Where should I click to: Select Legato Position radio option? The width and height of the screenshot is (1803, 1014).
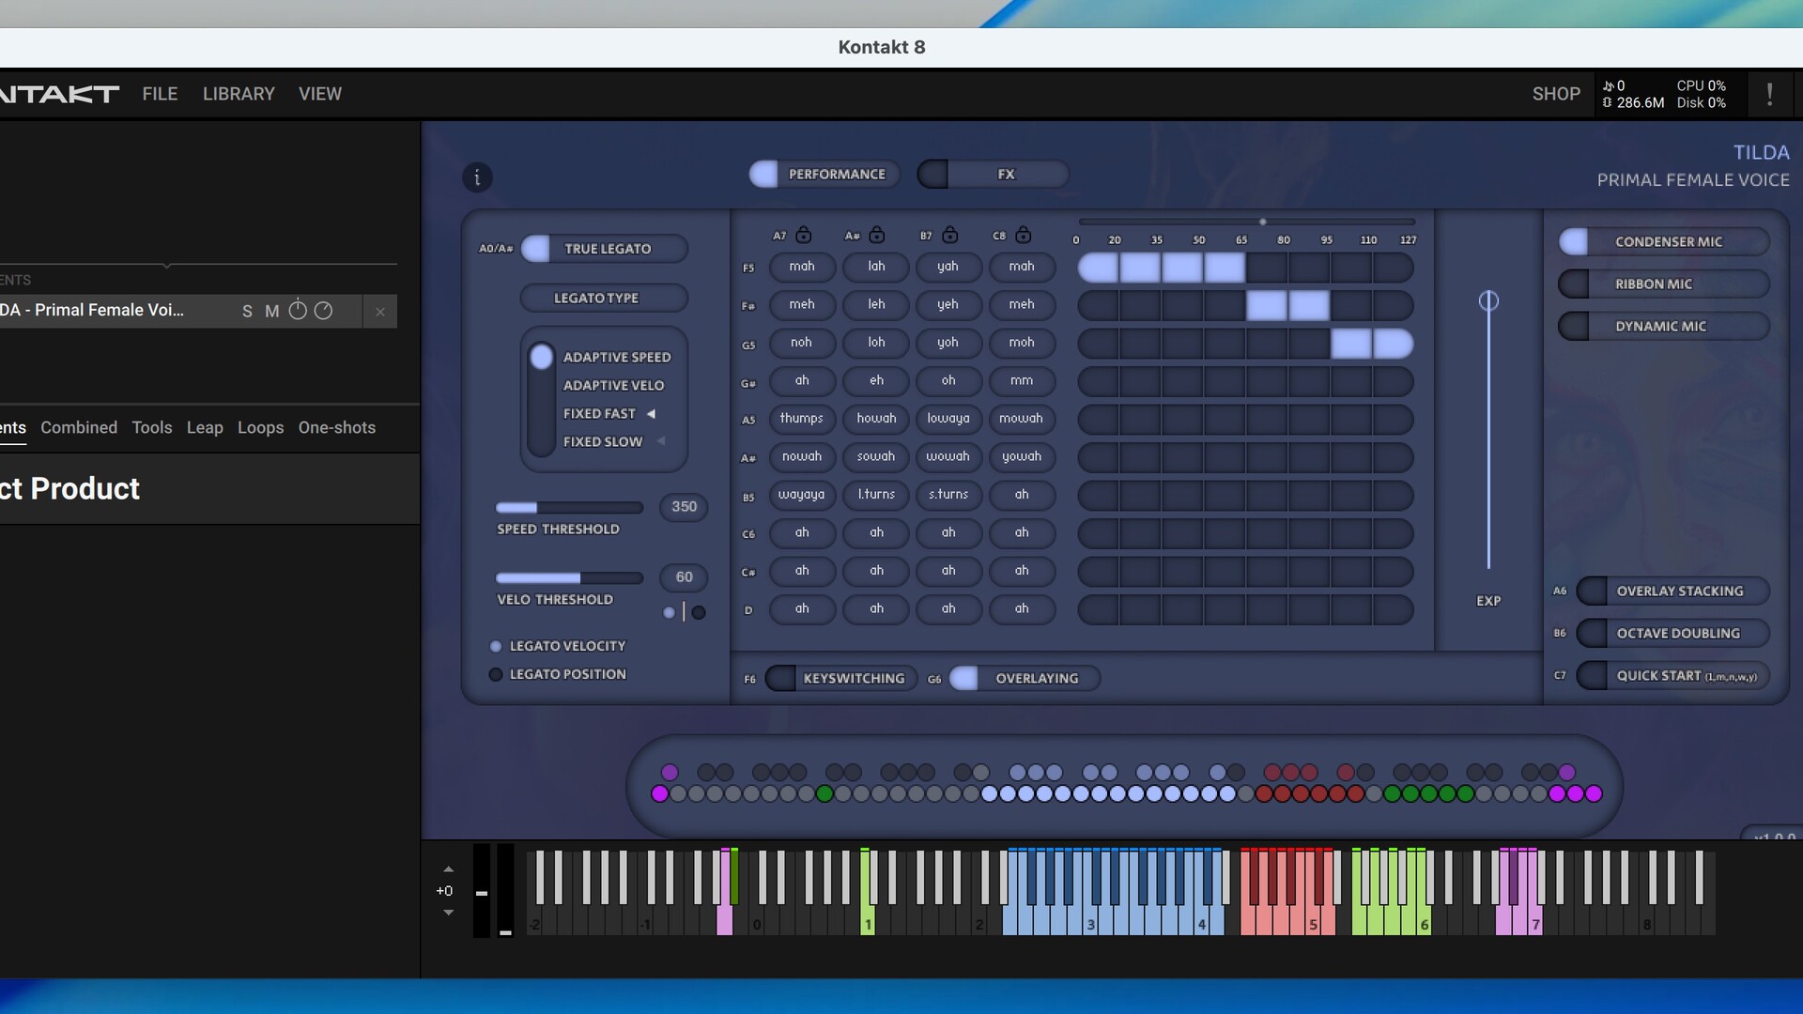pos(496,674)
